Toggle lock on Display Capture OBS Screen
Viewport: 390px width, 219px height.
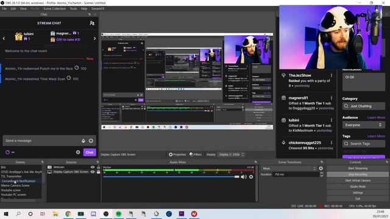[98, 172]
